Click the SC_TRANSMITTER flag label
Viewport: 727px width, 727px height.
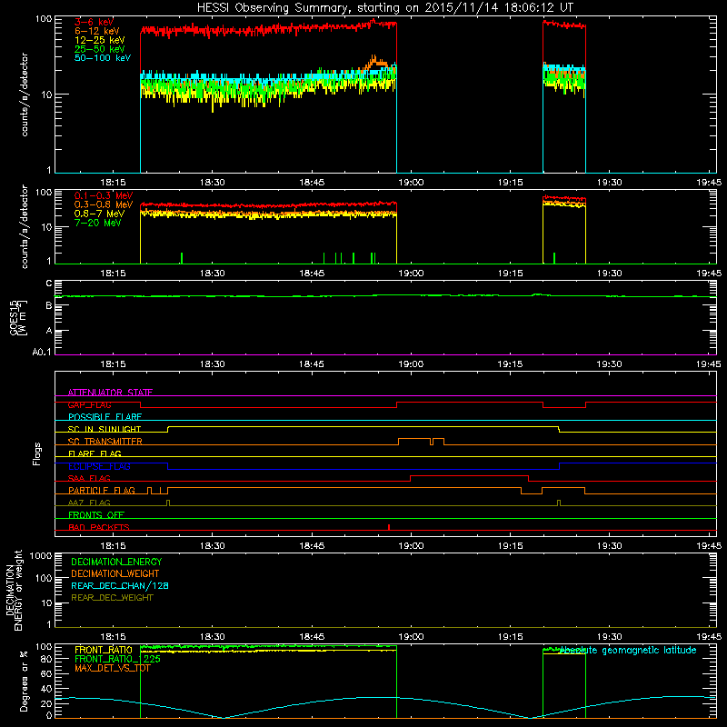(105, 442)
